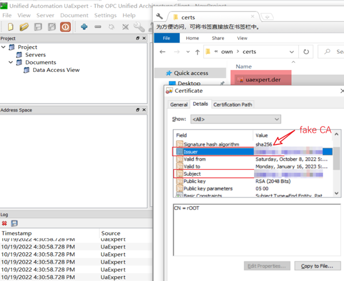Create a new project with the blank page icon
Viewport: 344px width, 281px height.
coord(10,27)
